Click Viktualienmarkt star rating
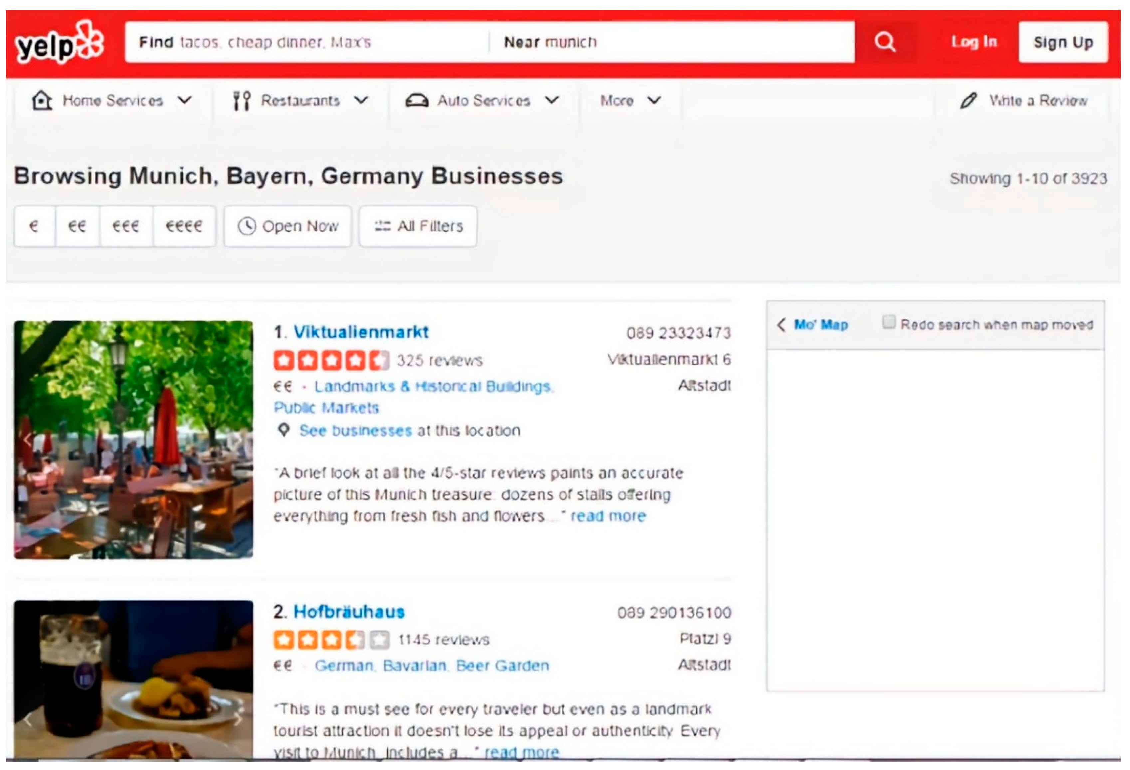Image resolution: width=1130 pixels, height=770 pixels. (x=331, y=361)
